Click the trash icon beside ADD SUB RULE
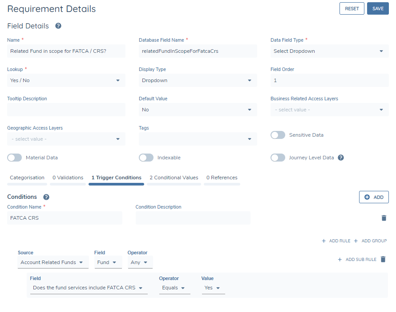The image size is (396, 312). pos(383,260)
